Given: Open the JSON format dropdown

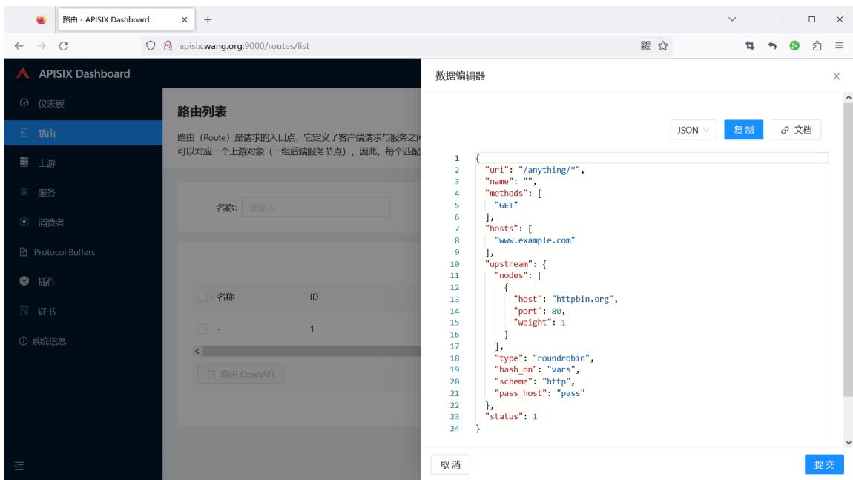Looking at the screenshot, I should pos(693,130).
